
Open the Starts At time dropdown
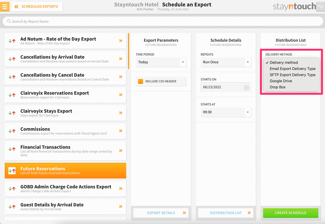(226, 112)
